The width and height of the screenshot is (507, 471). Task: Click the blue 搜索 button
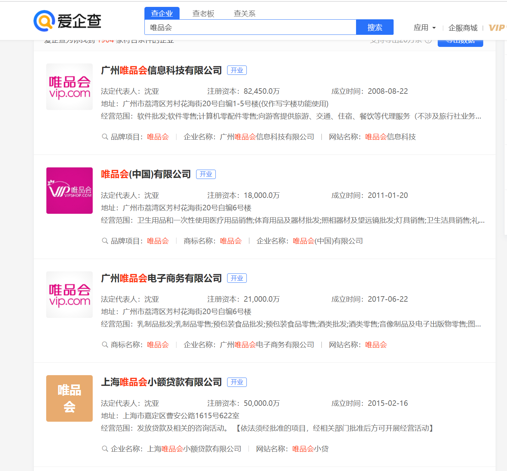(x=375, y=27)
